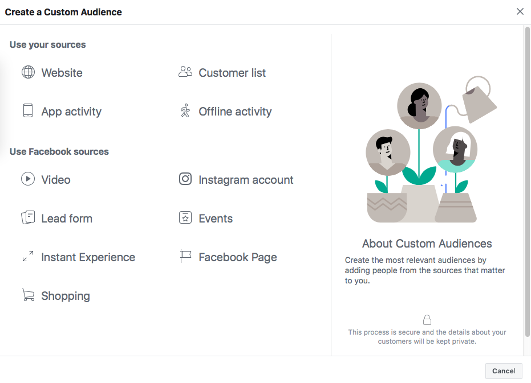The width and height of the screenshot is (531, 383).
Task: Select the Customer list people icon
Action: pos(185,72)
